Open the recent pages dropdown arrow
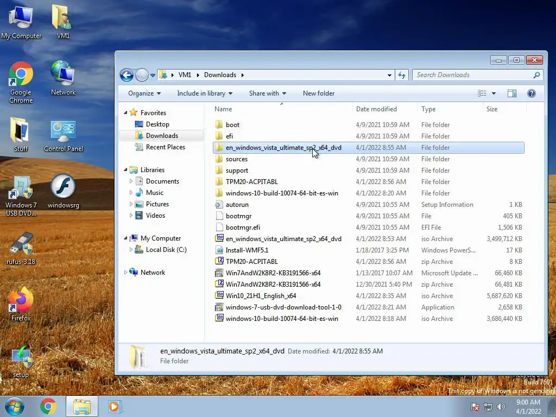The width and height of the screenshot is (556, 417). click(x=153, y=75)
